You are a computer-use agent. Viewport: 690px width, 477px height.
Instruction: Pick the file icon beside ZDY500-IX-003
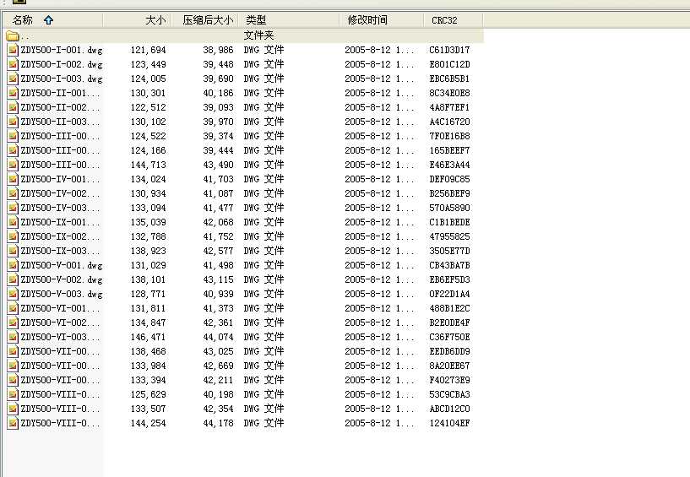(x=13, y=252)
